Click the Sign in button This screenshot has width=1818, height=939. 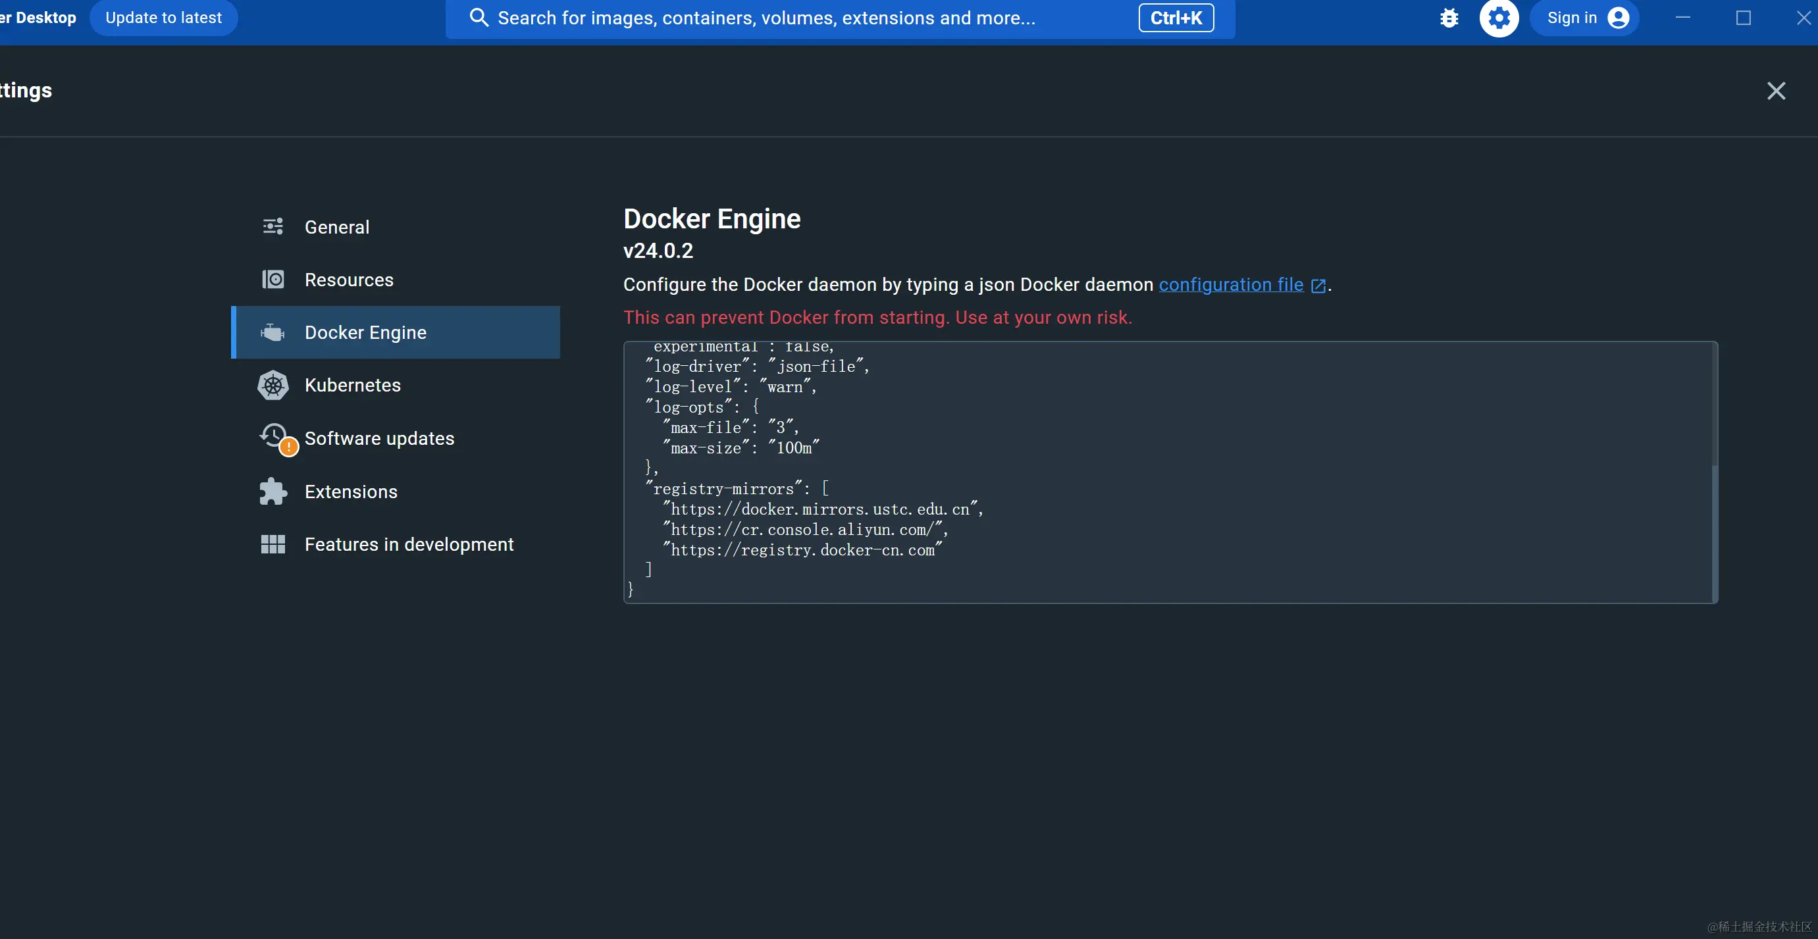1585,18
